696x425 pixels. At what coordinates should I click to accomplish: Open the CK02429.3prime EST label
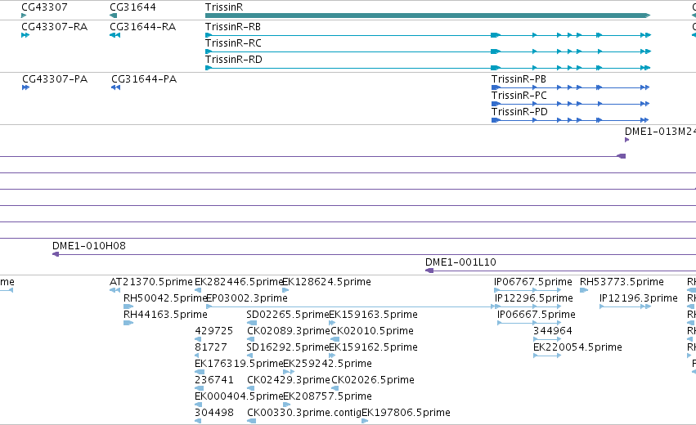pyautogui.click(x=289, y=381)
